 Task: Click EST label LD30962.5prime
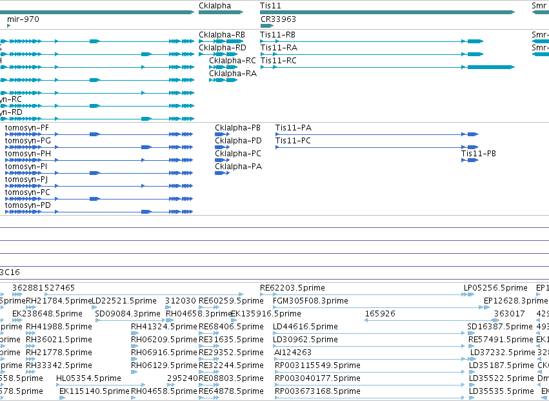(305, 340)
